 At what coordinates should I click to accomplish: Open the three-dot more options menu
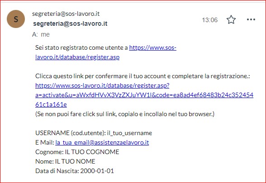point(251,20)
